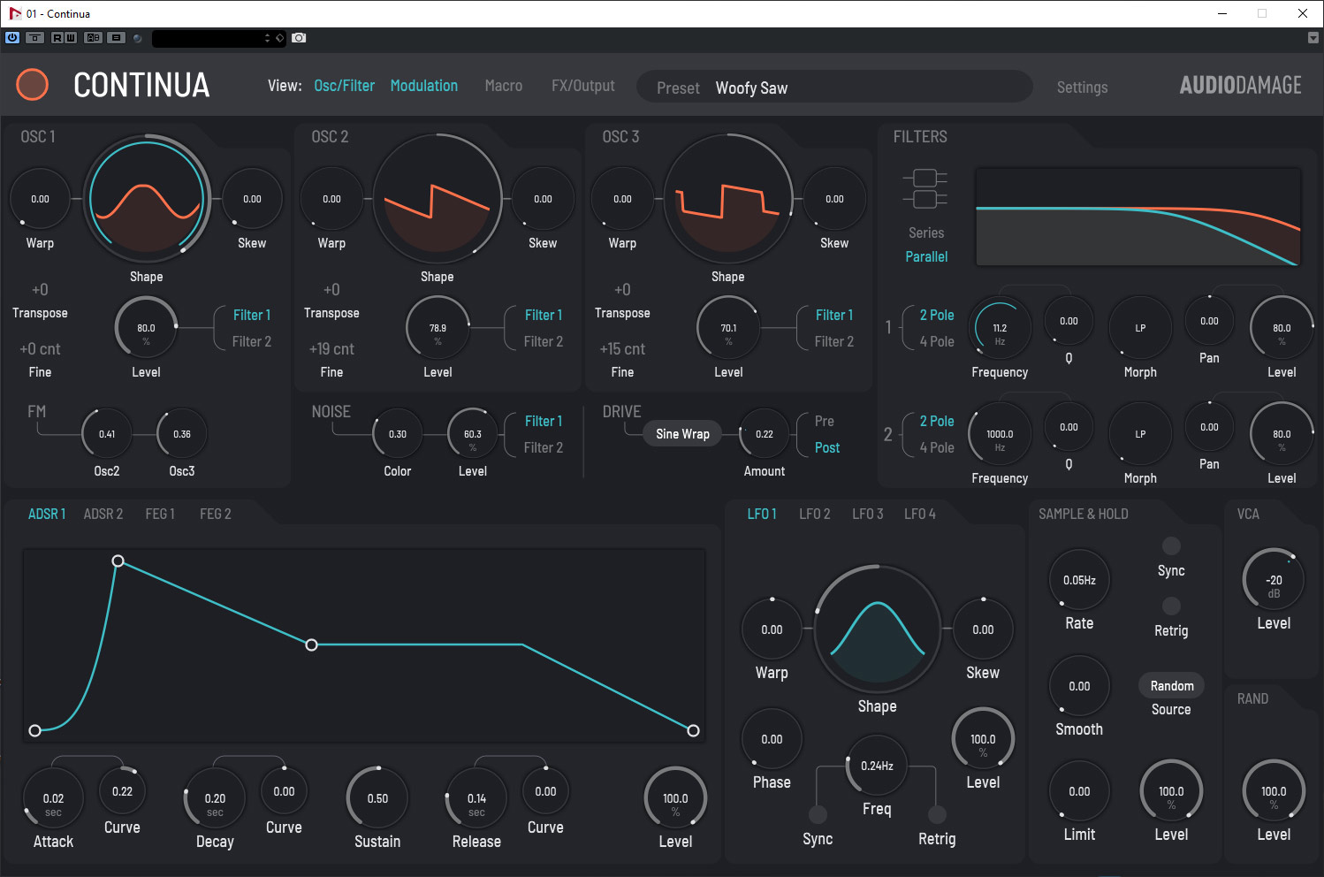Enable Retrig in Sample & Hold
The image size is (1324, 877).
pyautogui.click(x=1171, y=606)
